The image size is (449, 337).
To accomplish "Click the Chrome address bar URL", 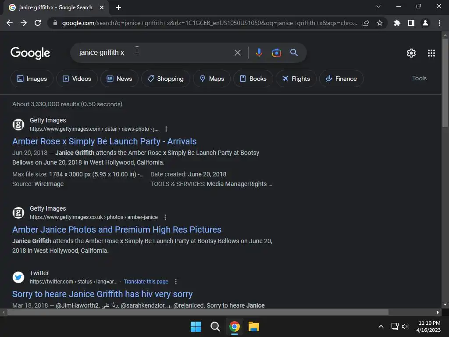I will pyautogui.click(x=209, y=23).
